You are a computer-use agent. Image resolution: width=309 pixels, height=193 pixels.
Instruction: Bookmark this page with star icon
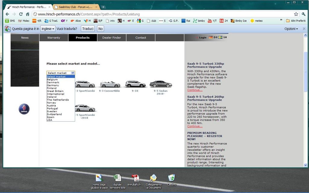296,14
